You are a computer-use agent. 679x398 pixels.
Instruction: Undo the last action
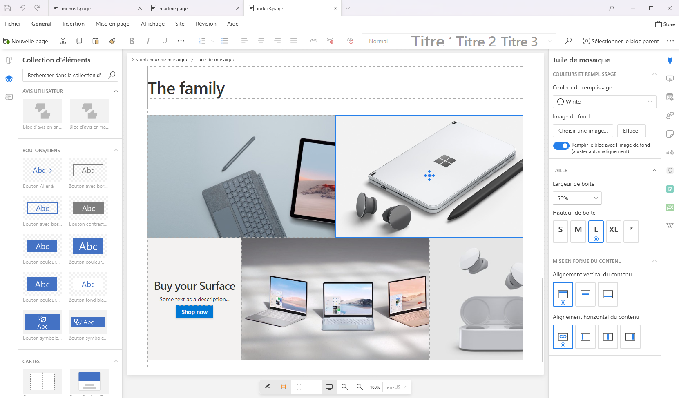pos(22,8)
